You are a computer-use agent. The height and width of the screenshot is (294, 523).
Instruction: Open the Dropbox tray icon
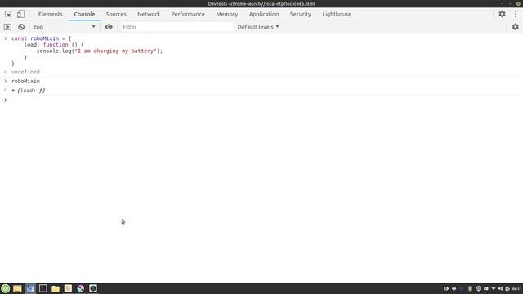(x=454, y=288)
